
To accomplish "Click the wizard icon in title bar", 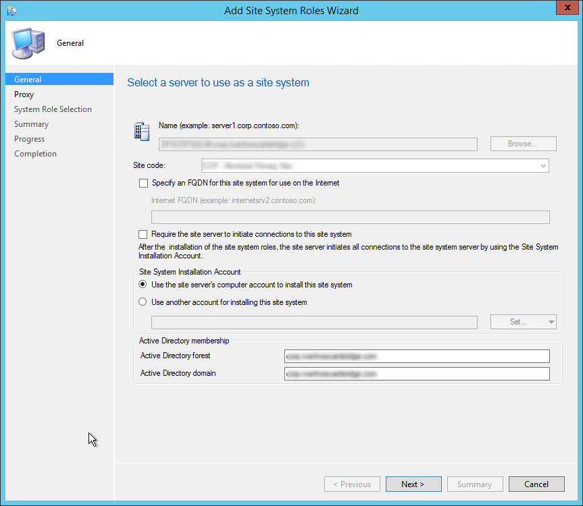I will point(11,10).
